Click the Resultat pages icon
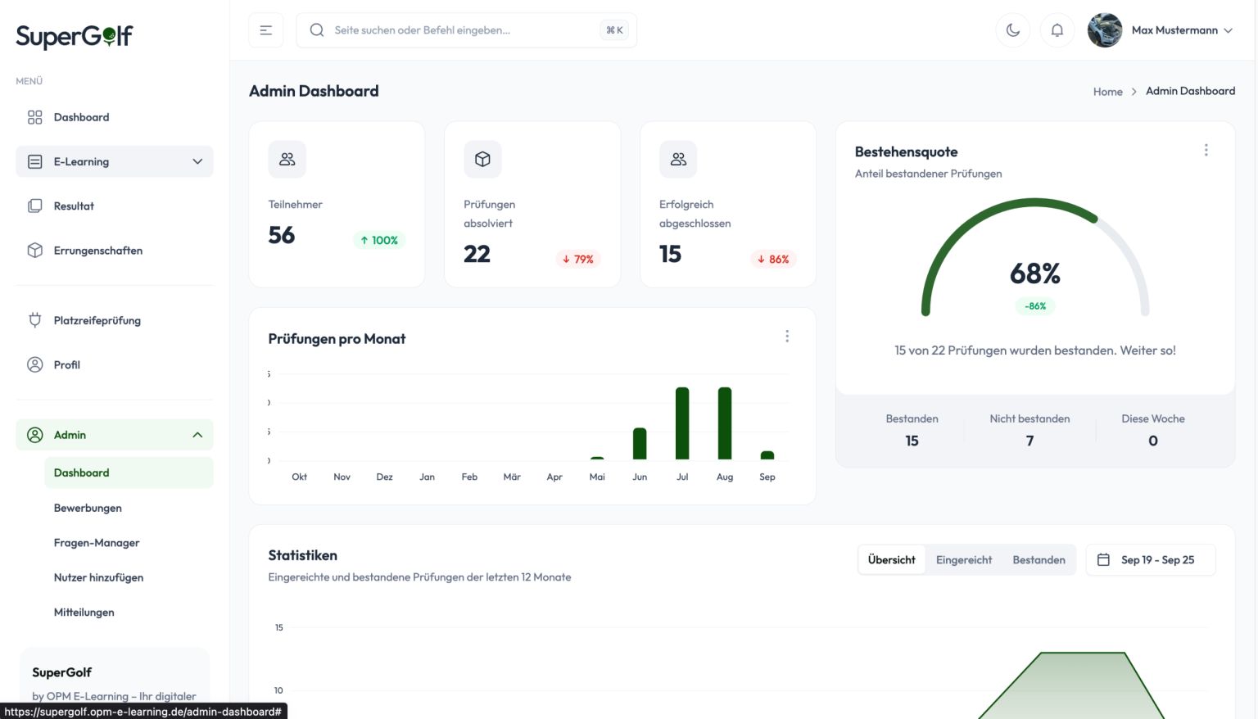Screen dimensions: 1258x719 click(35, 206)
